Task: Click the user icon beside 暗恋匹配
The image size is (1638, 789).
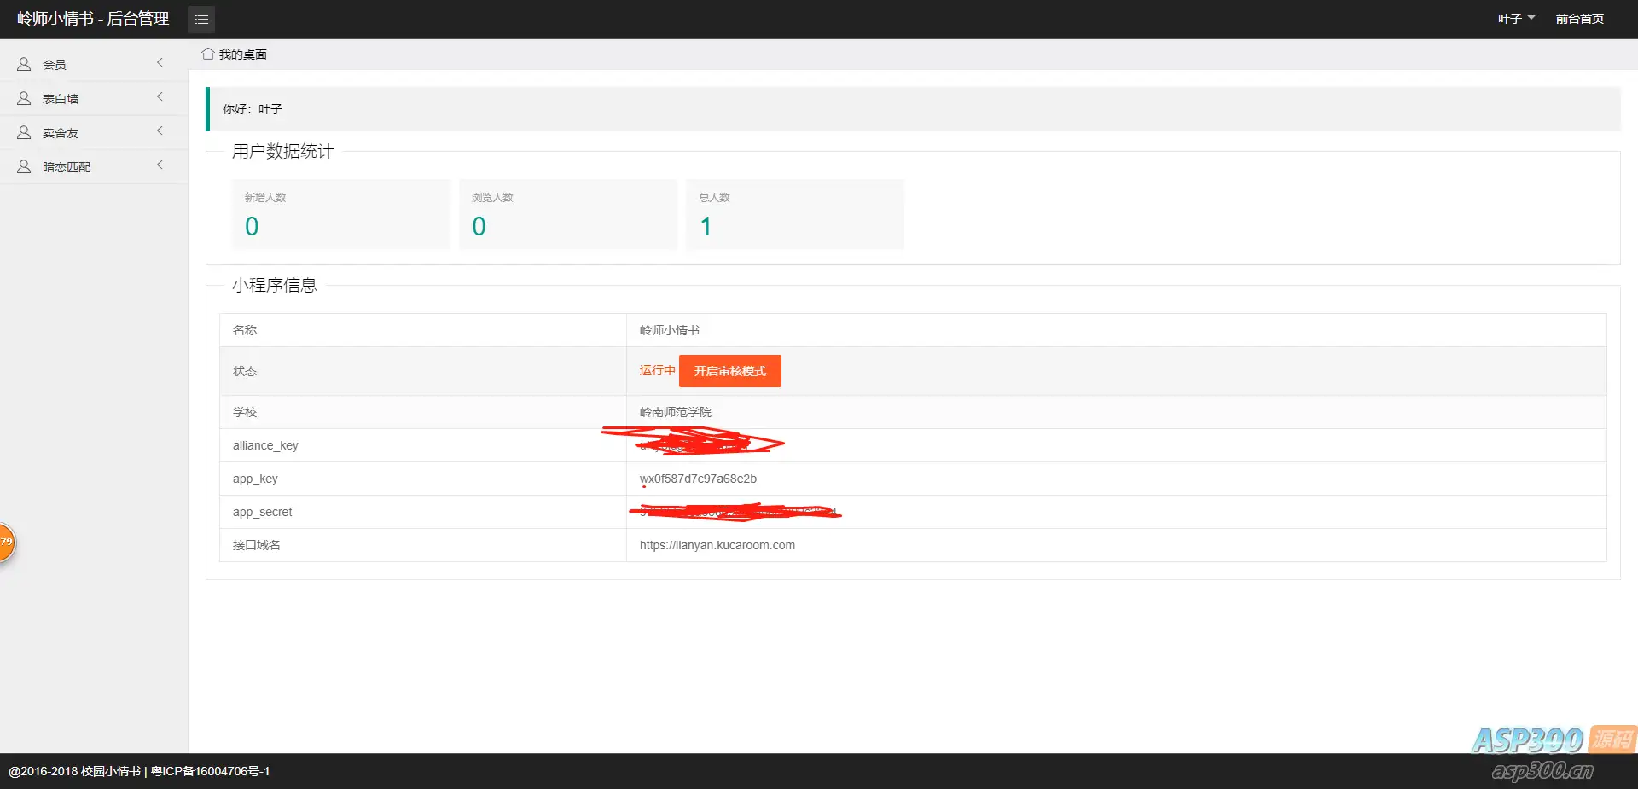Action: 24,166
